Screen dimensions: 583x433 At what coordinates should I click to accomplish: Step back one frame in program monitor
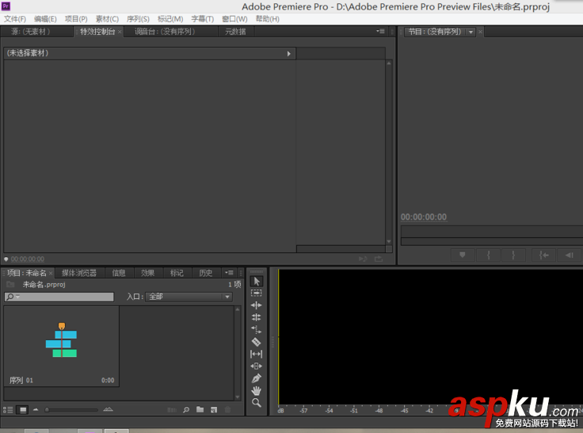[570, 255]
